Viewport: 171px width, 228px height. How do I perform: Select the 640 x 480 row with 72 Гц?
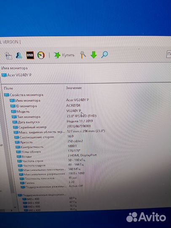(x=50, y=206)
